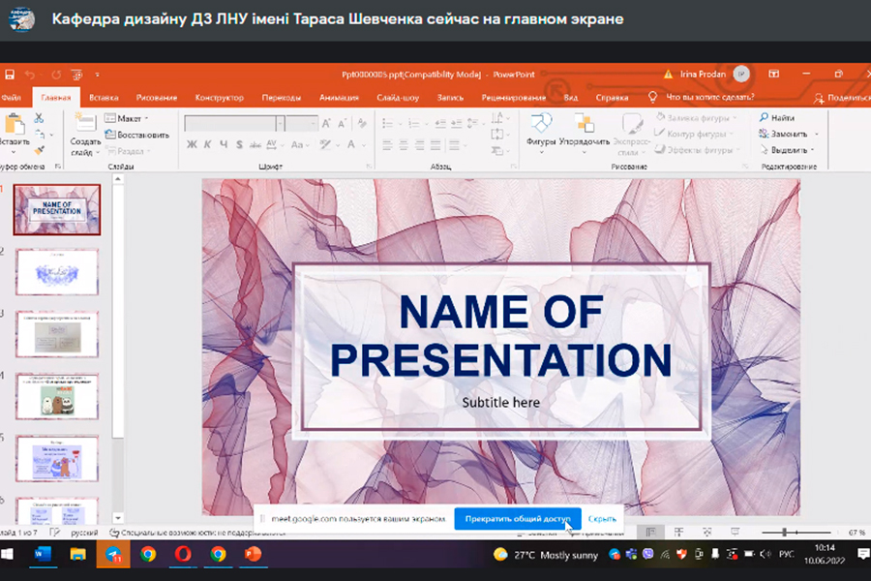Toggle italic К formatting
The height and width of the screenshot is (581, 871).
(208, 144)
